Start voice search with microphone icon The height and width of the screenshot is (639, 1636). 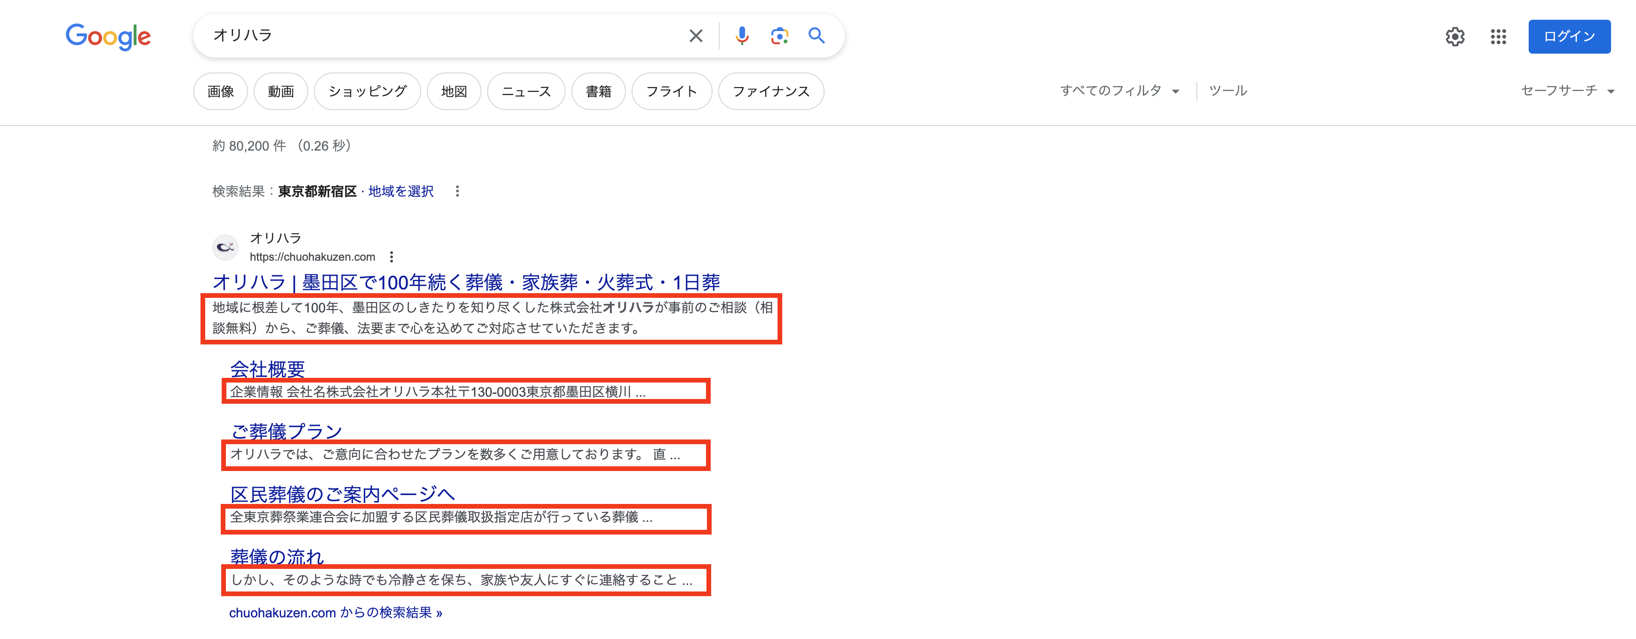coord(742,36)
